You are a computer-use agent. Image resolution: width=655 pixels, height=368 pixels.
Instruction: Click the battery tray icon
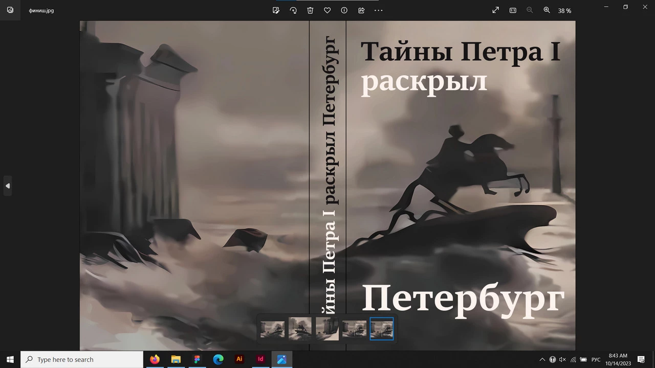(583, 360)
